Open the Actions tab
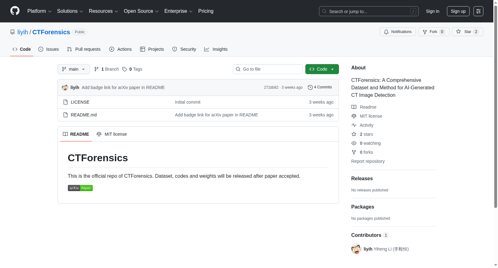Image resolution: width=498 pixels, height=268 pixels. (x=120, y=49)
